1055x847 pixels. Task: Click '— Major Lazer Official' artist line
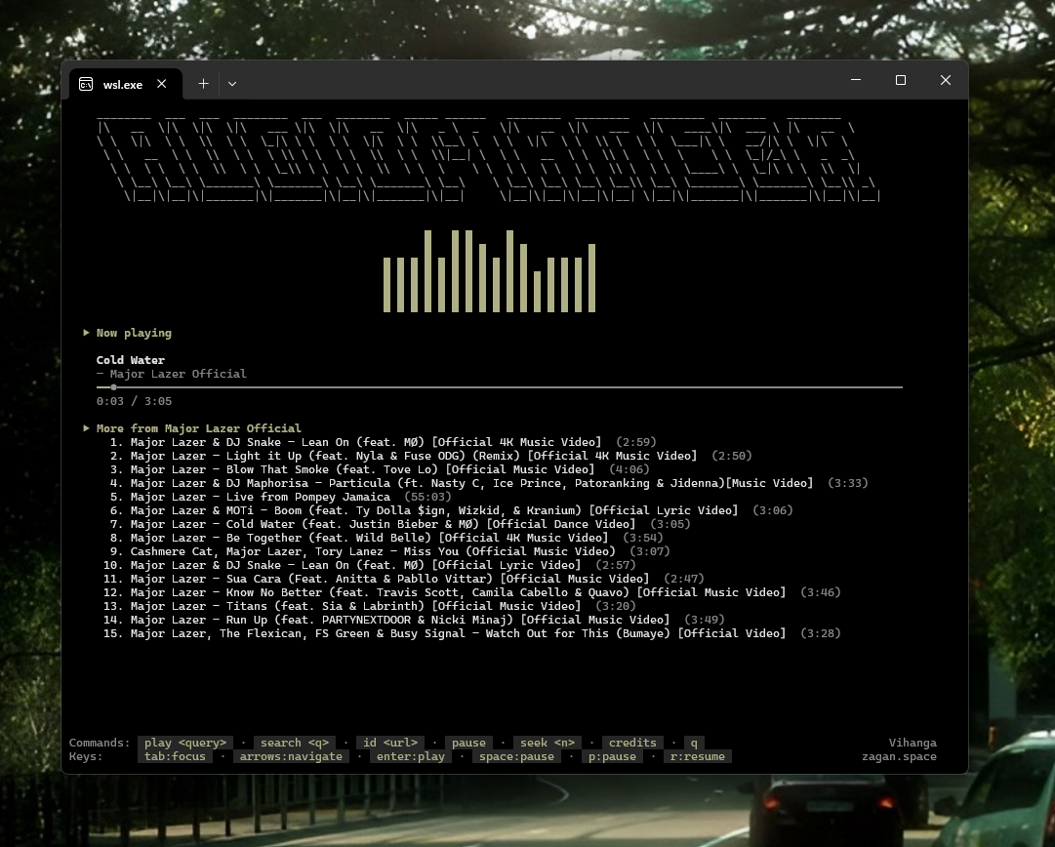[172, 374]
